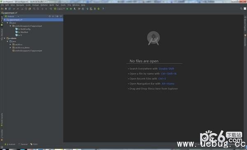Click the Debug bug icon
The image size is (247, 150).
(71, 9)
